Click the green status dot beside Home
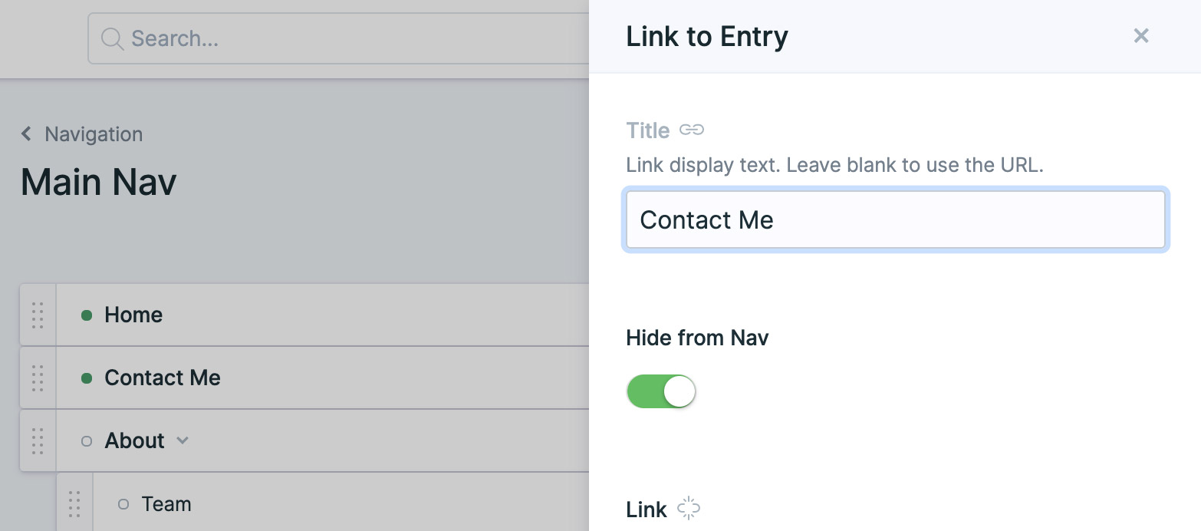The width and height of the screenshot is (1201, 531). [87, 315]
